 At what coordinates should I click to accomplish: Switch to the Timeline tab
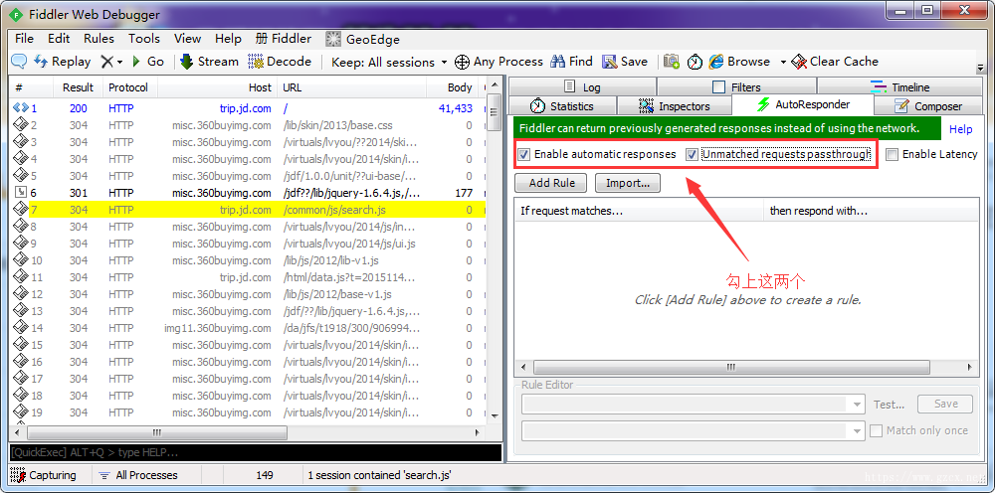tap(899, 86)
